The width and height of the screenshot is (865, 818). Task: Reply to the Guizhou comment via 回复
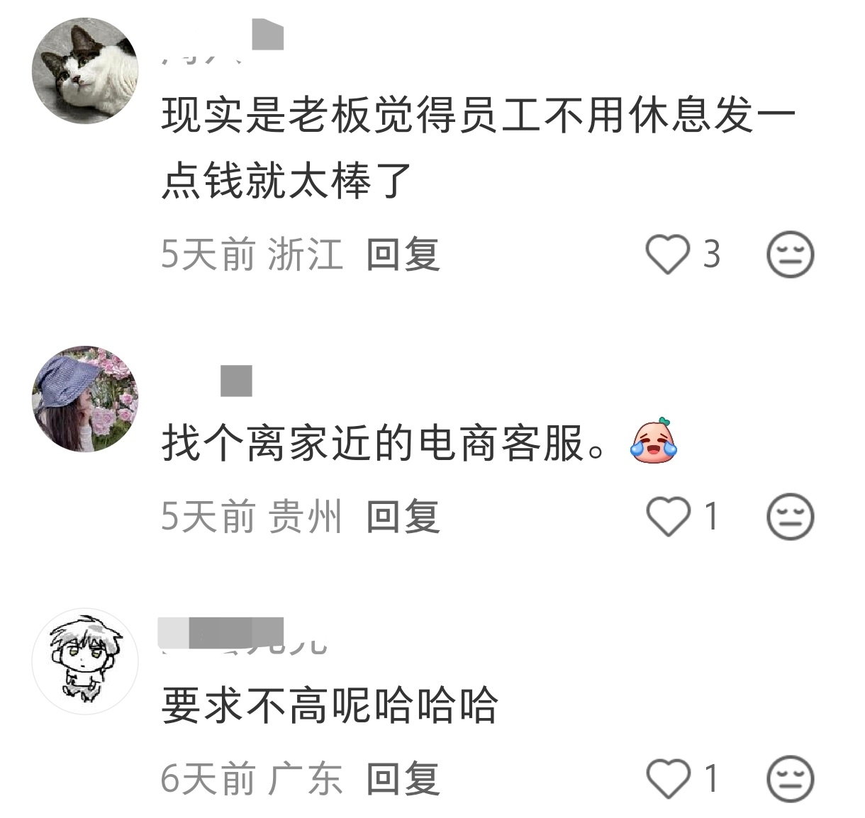(403, 516)
